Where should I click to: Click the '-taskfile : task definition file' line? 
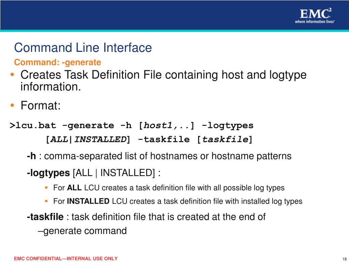146,217
